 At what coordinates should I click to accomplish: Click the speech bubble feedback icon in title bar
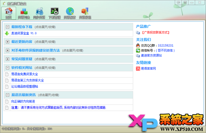tap(178, 2)
